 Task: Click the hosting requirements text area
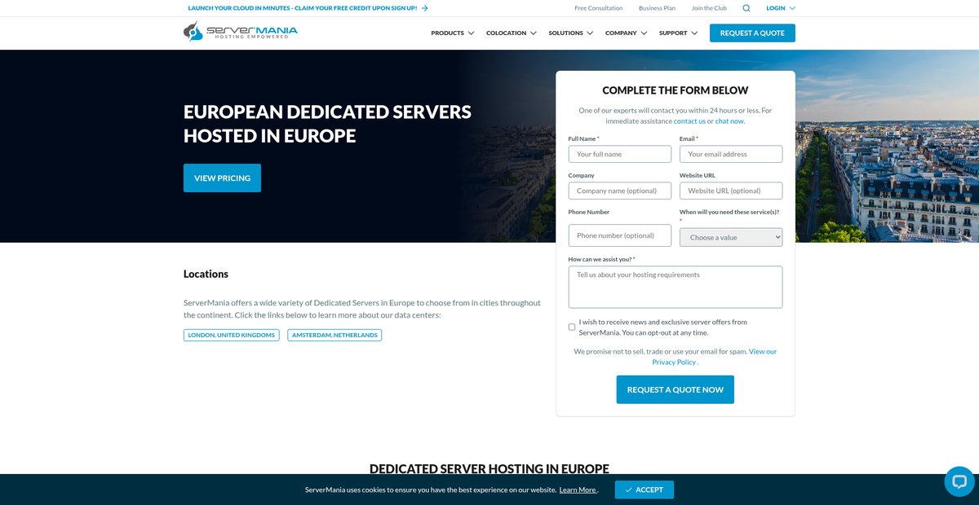[676, 287]
